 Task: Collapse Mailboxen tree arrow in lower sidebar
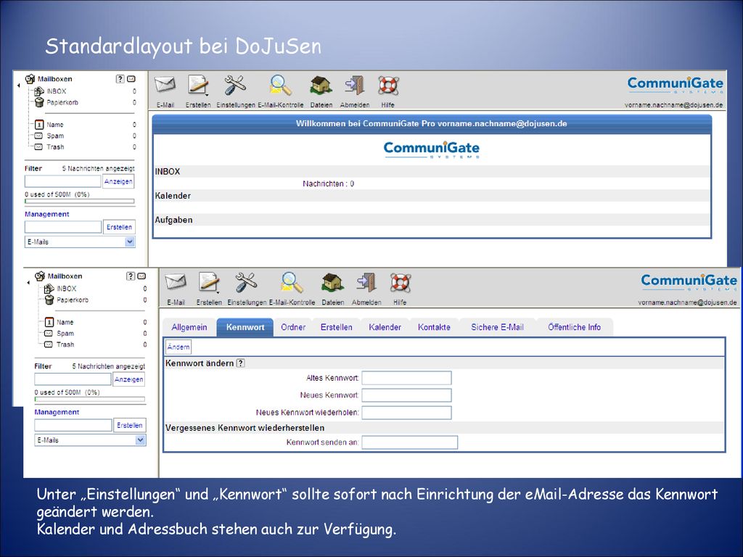(28, 283)
